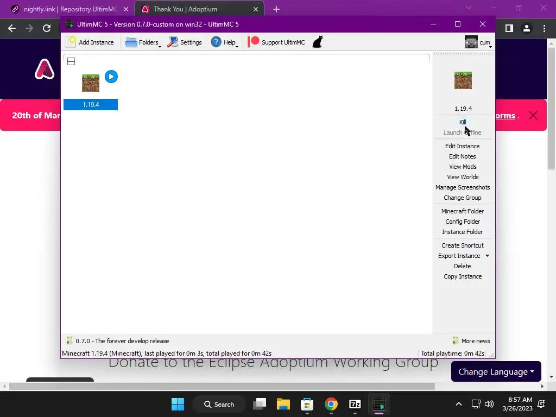Toggle the browser side panel icon

[x=509, y=28]
